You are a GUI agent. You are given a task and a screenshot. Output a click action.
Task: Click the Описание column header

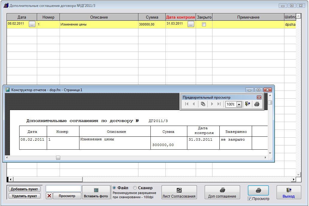click(99, 17)
